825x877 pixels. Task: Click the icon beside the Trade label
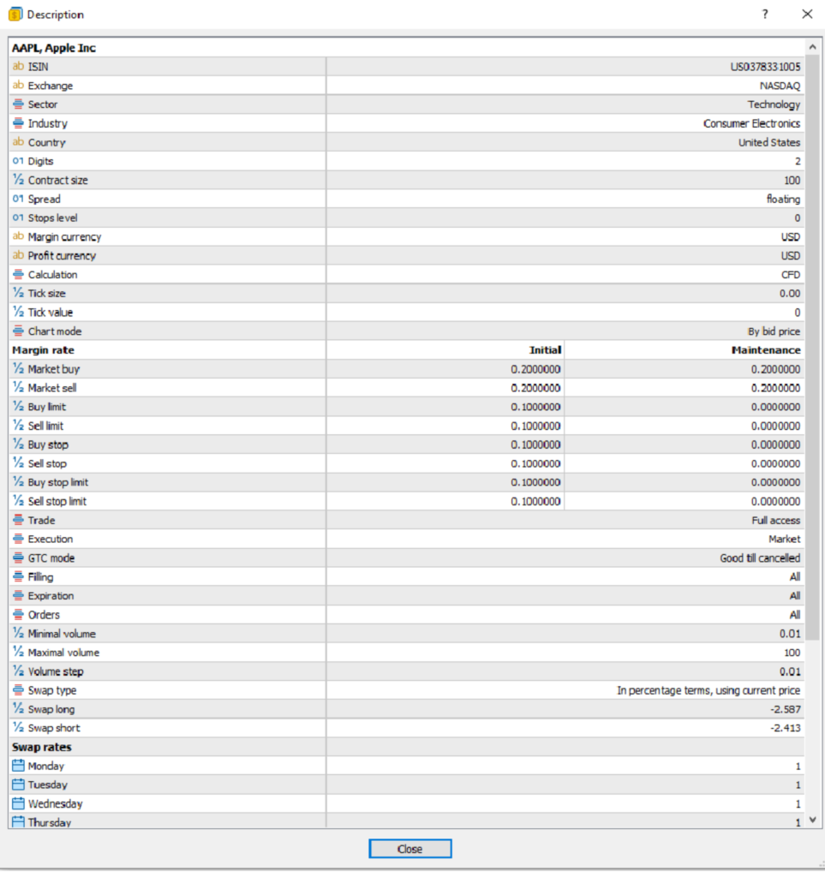(x=19, y=520)
